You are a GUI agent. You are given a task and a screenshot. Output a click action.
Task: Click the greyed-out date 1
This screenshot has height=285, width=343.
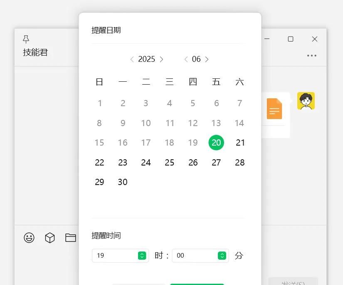pyautogui.click(x=100, y=103)
